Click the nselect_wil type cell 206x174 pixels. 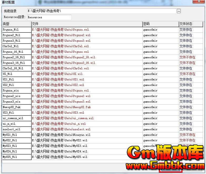[17, 129]
